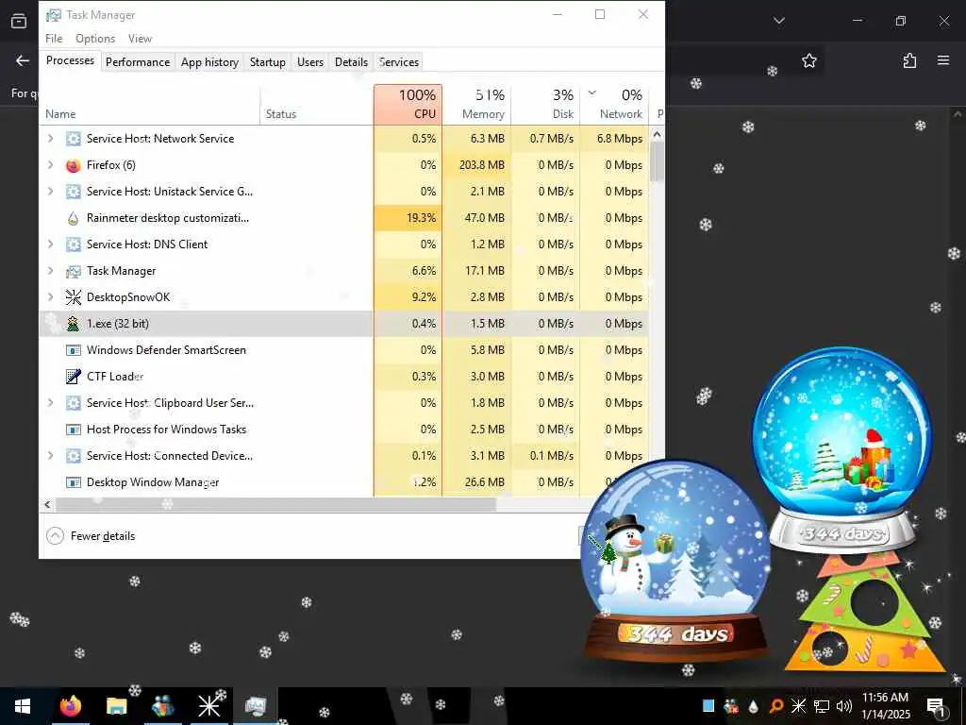966x725 pixels.
Task: Click the horizontal scrollbar left arrow
Action: click(47, 504)
